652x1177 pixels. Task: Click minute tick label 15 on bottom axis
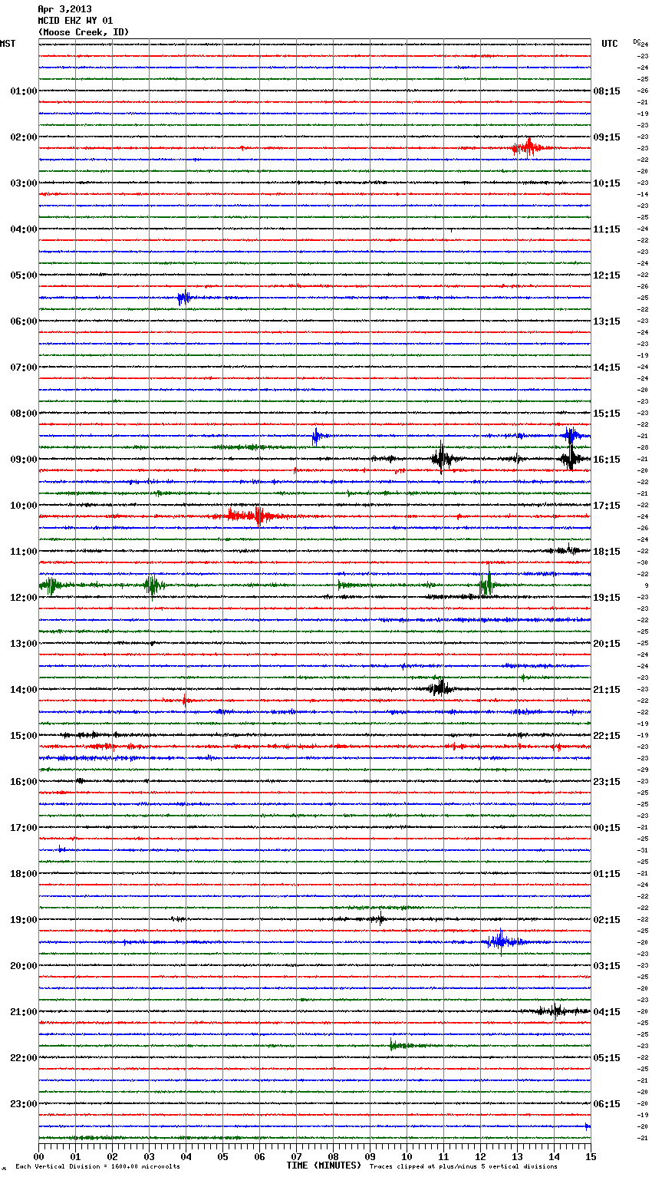[591, 1156]
